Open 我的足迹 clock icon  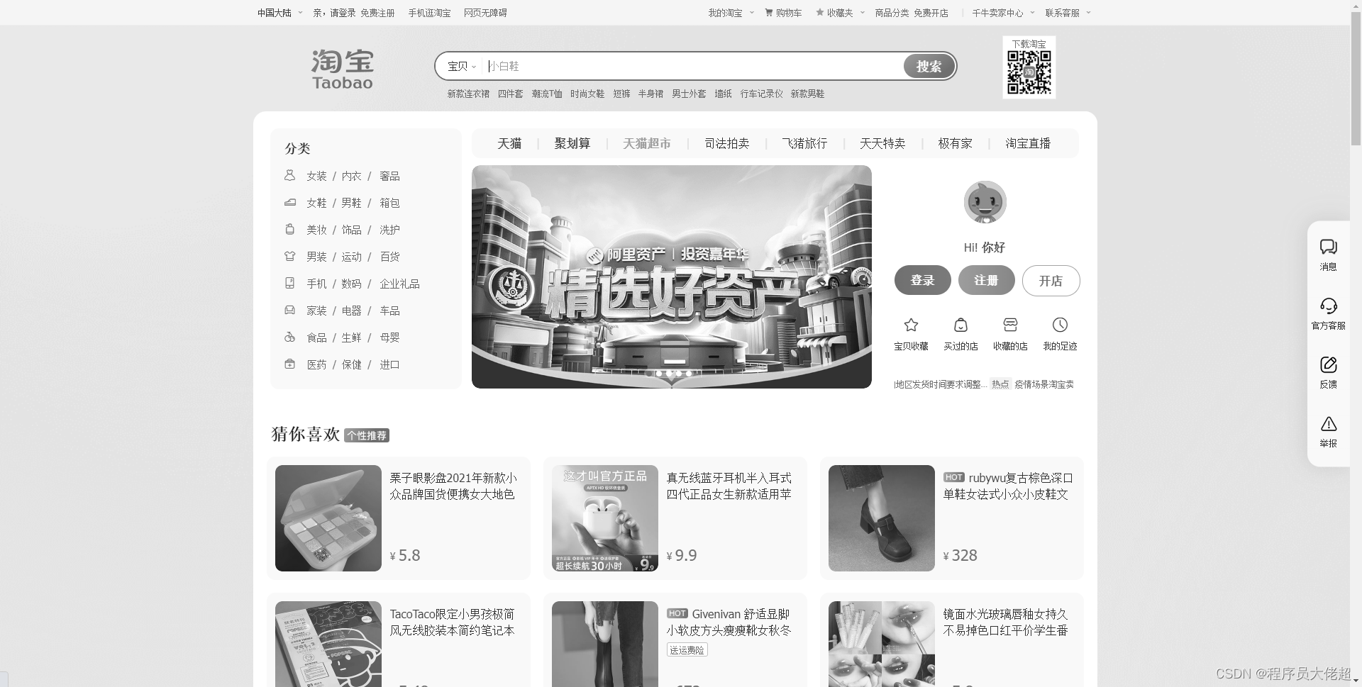click(1060, 325)
